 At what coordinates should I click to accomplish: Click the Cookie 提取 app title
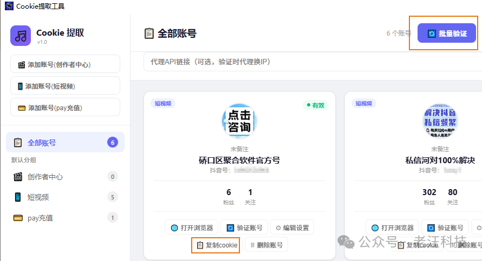[x=60, y=32]
